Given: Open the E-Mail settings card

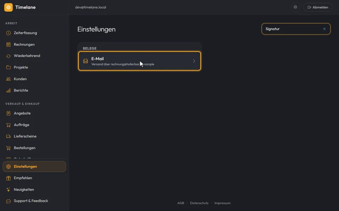Looking at the screenshot, I should click(x=139, y=61).
